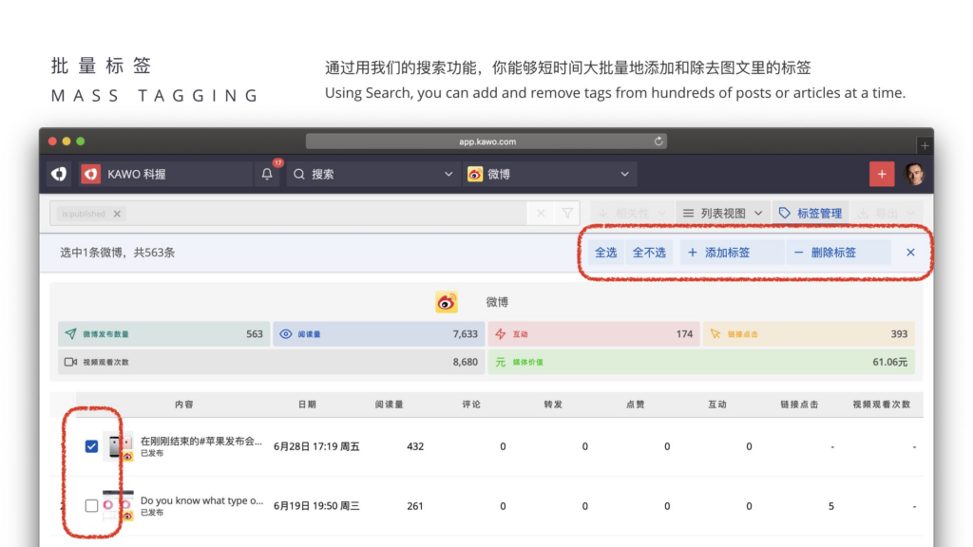
Task: Open the 列表视图 view dropdown
Action: click(723, 214)
